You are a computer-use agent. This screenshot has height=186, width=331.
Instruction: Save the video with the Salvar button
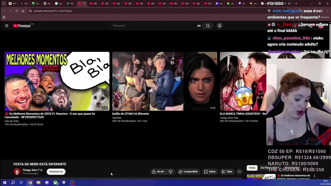point(210,172)
